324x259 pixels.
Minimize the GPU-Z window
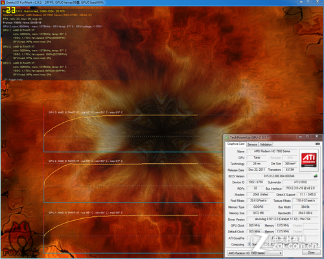(301, 137)
